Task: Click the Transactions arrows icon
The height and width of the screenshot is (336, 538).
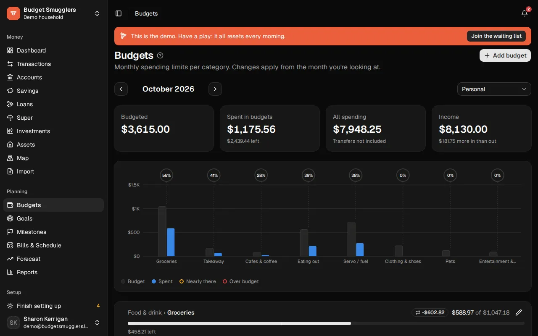Action: coord(10,64)
